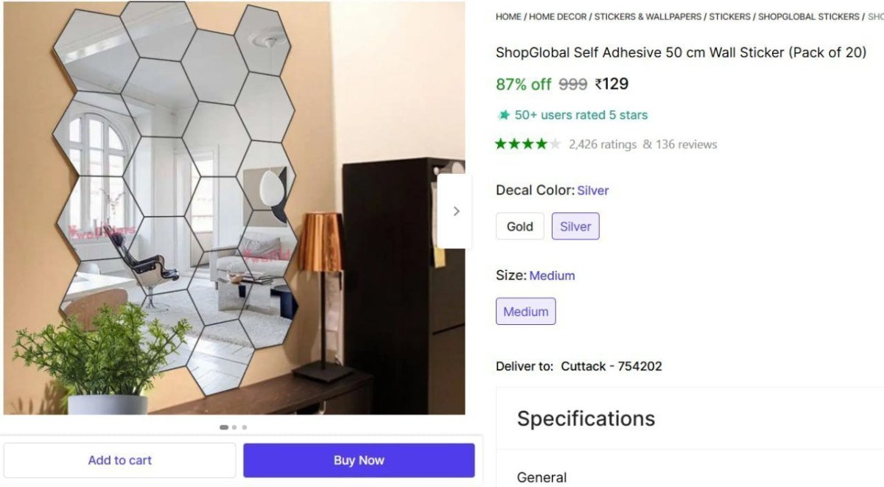Open SHOPGLOBAL STICKERS breadcrumb link
Screen dimensions: 884x487
[x=808, y=16]
